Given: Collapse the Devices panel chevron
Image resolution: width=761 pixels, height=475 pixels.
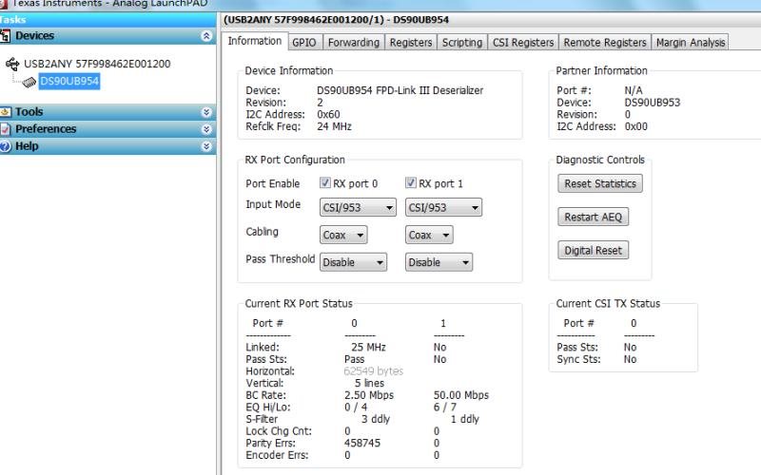Looking at the screenshot, I should [206, 36].
